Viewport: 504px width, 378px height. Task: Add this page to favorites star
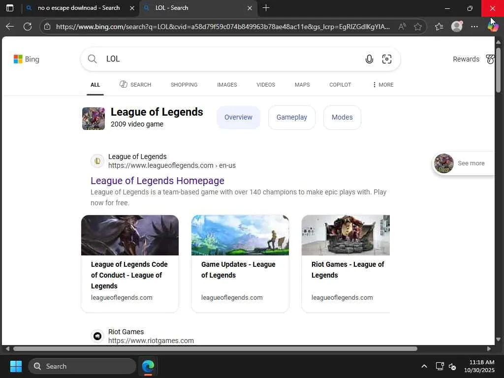(417, 27)
